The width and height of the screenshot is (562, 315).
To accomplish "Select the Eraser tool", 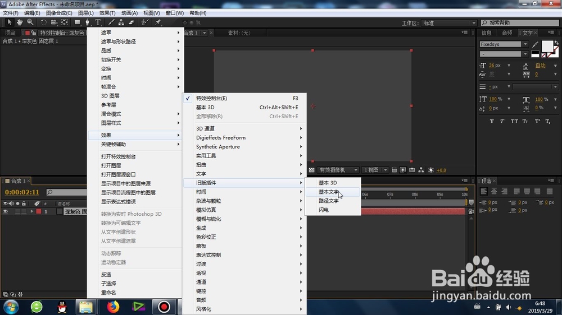I will (132, 22).
